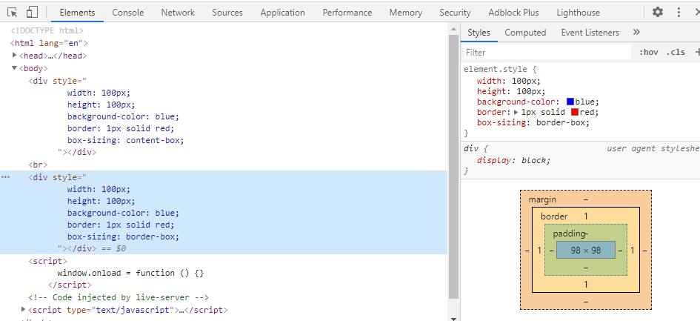Select the html lang="en" node
Viewport: 700px width, 321px height.
click(49, 43)
